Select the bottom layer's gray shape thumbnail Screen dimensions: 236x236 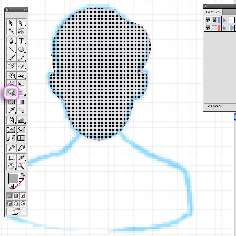(232, 28)
